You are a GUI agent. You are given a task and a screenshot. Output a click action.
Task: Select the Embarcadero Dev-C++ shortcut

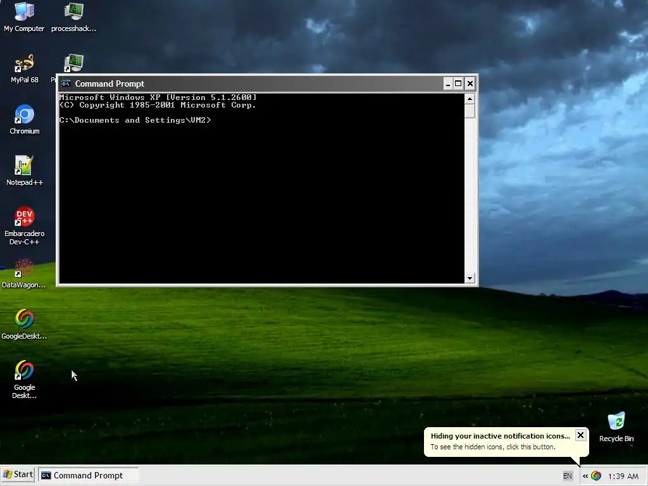(x=25, y=226)
